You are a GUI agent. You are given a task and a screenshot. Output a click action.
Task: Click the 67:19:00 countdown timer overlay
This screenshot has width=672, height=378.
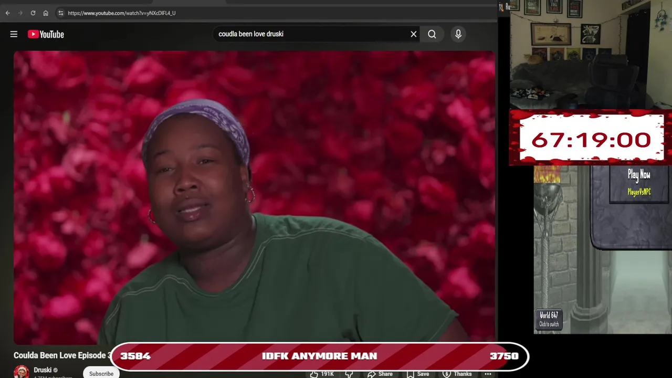pyautogui.click(x=591, y=139)
